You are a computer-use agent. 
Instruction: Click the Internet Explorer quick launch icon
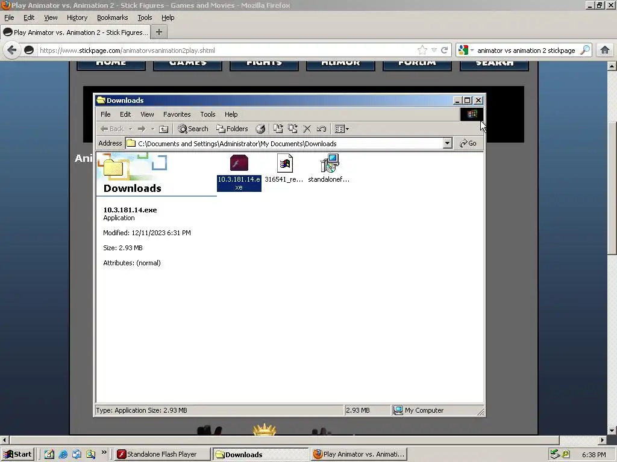pyautogui.click(x=63, y=455)
